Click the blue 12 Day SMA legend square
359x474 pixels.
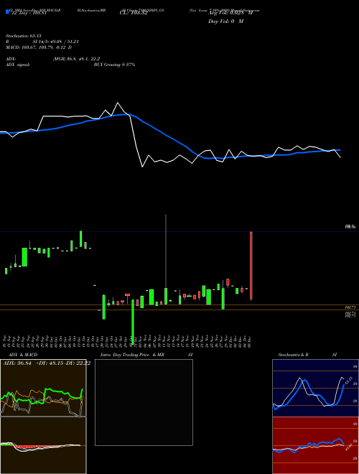pyautogui.click(x=8, y=11)
